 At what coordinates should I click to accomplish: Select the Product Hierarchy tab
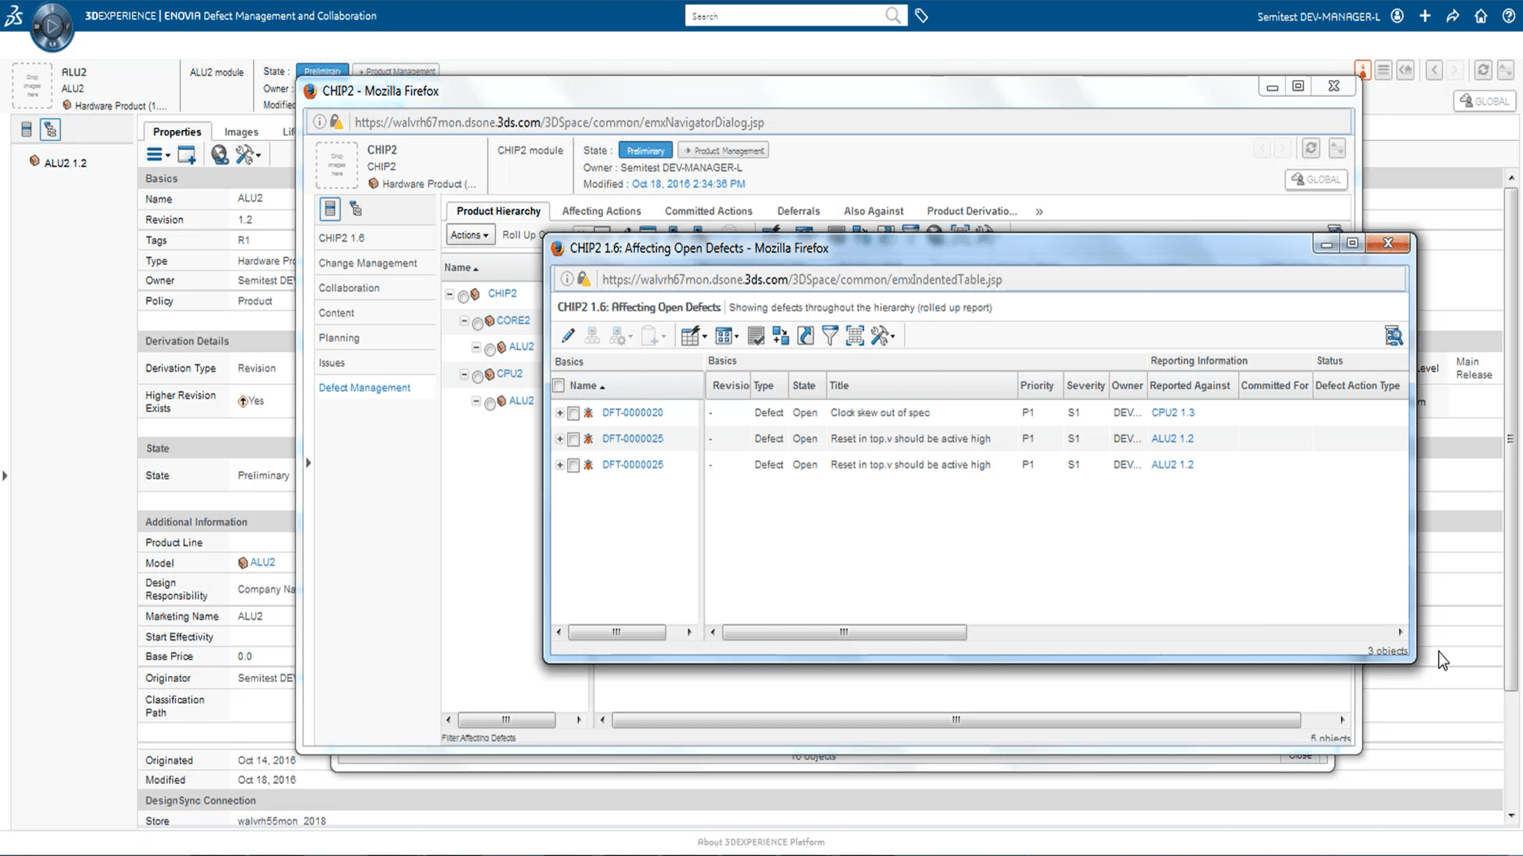[x=498, y=211]
